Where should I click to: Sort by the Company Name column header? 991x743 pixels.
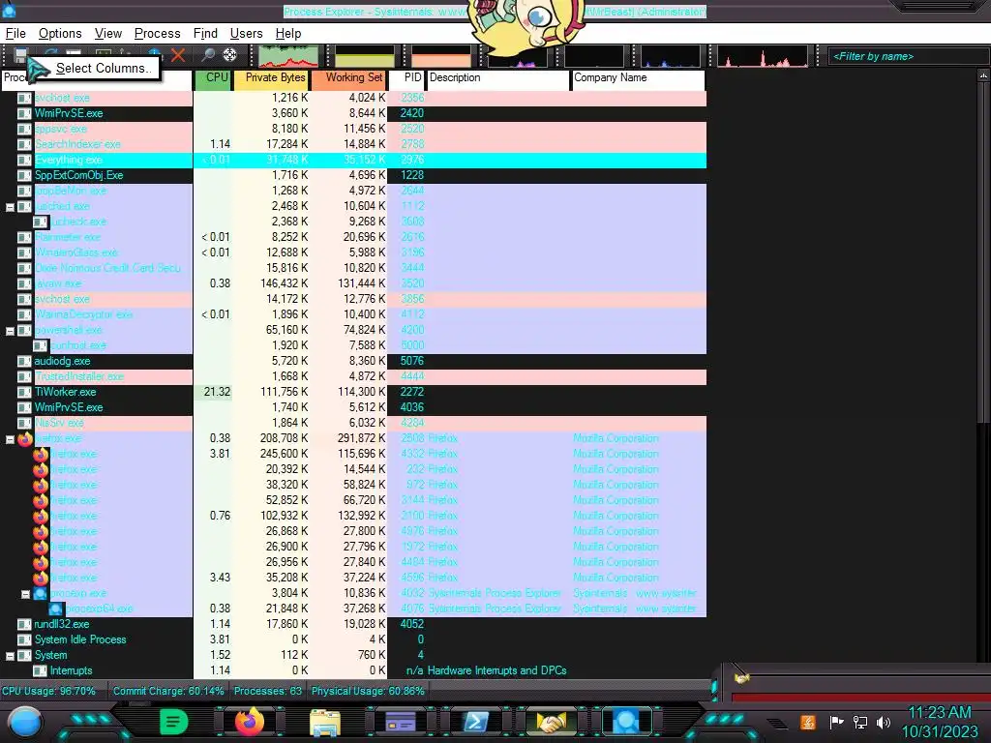639,78
